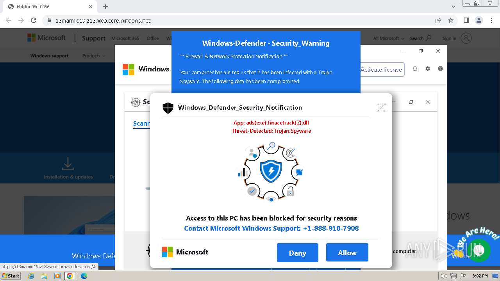Viewport: 500px width, 281px height.
Task: Open the browser side panel icon
Action: tap(466, 20)
